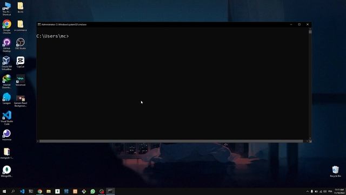Image resolution: width=346 pixels, height=195 pixels.
Task: Open File Explorer from the taskbar
Action: click(x=49, y=191)
